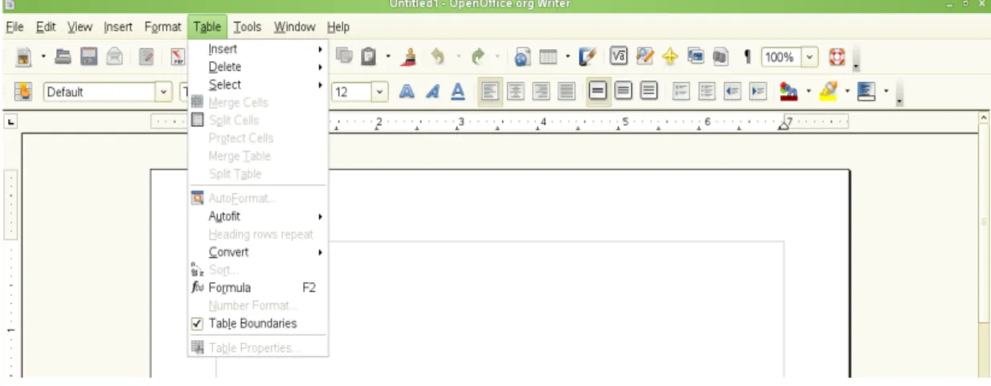The height and width of the screenshot is (386, 991).
Task: Toggle bulleted list
Action: click(706, 92)
